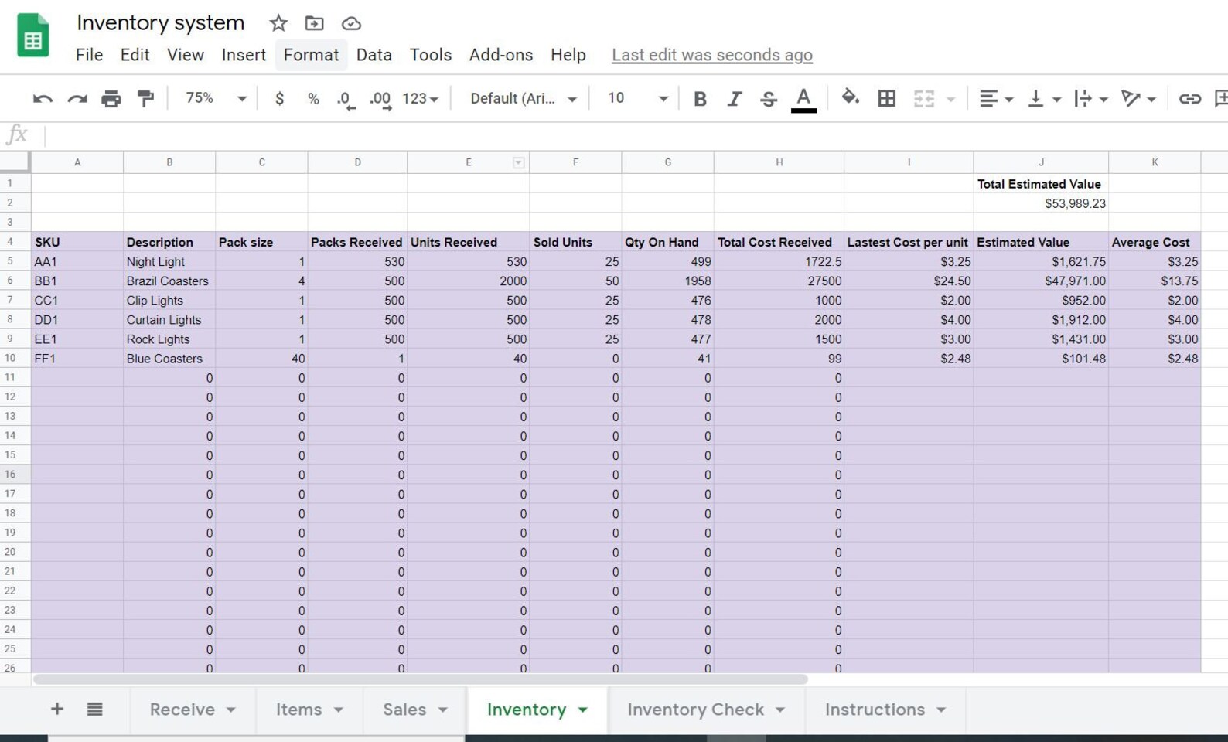Toggle Bold formatting
Image resolution: width=1228 pixels, height=742 pixels.
(700, 98)
